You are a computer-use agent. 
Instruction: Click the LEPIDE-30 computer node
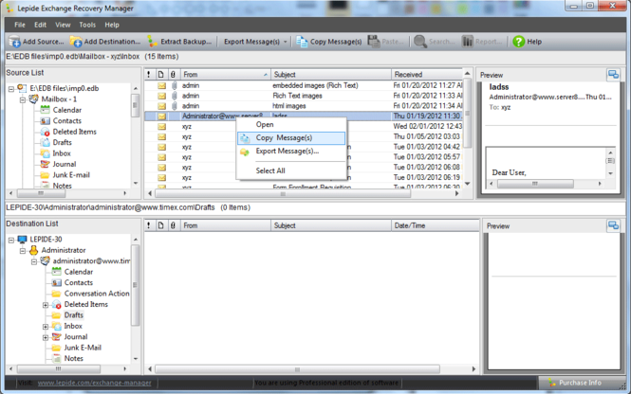click(x=46, y=239)
